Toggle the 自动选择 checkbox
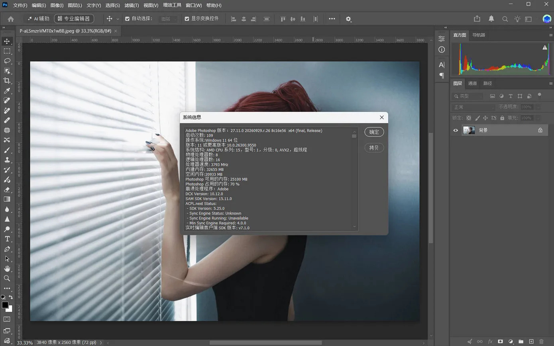This screenshot has width=554, height=346. point(127,19)
